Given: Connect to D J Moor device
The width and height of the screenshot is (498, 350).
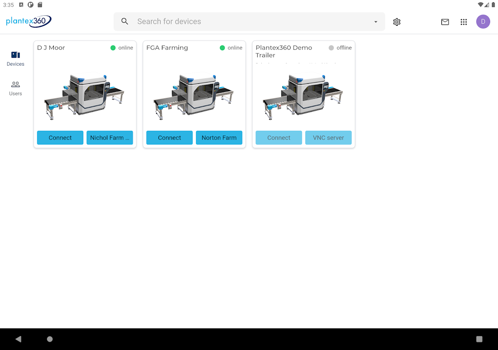Looking at the screenshot, I should pyautogui.click(x=60, y=137).
